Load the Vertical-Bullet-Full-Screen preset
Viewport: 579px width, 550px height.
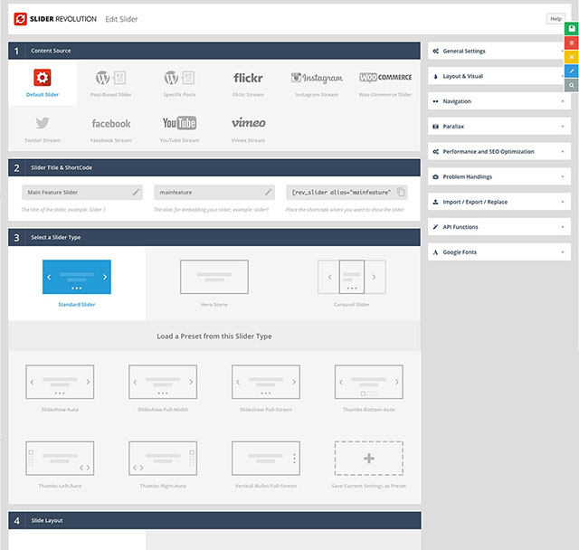click(x=266, y=464)
